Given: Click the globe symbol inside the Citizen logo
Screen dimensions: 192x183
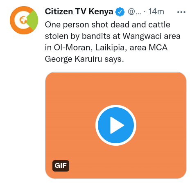Looking at the screenshot, I should (23, 20).
